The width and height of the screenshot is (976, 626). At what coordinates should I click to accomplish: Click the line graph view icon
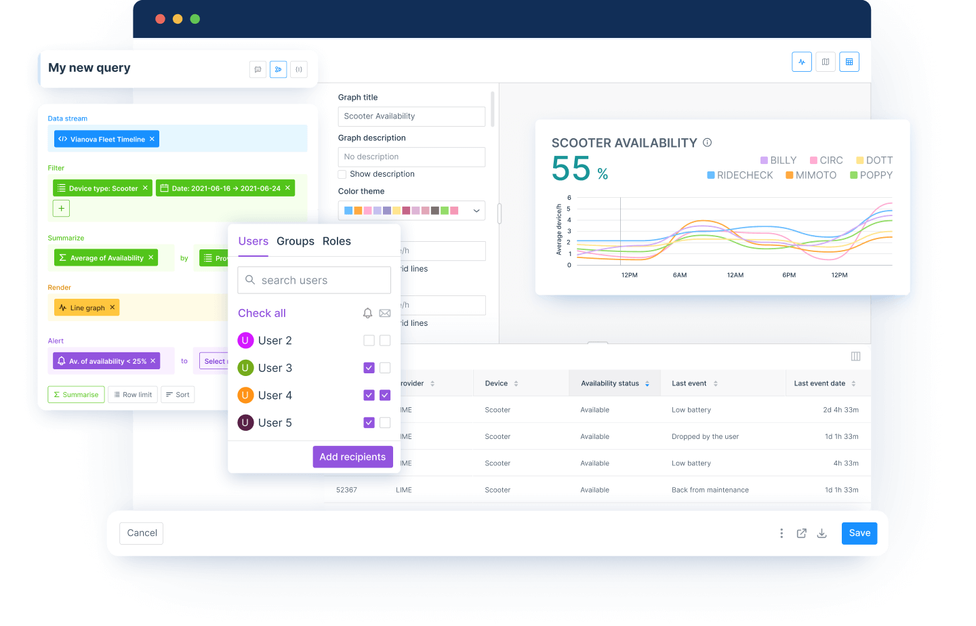[802, 62]
